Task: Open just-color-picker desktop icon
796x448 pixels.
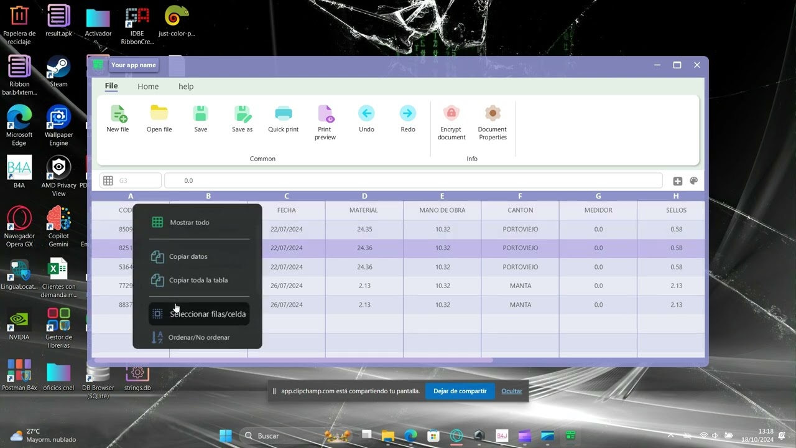Action: pyautogui.click(x=177, y=21)
